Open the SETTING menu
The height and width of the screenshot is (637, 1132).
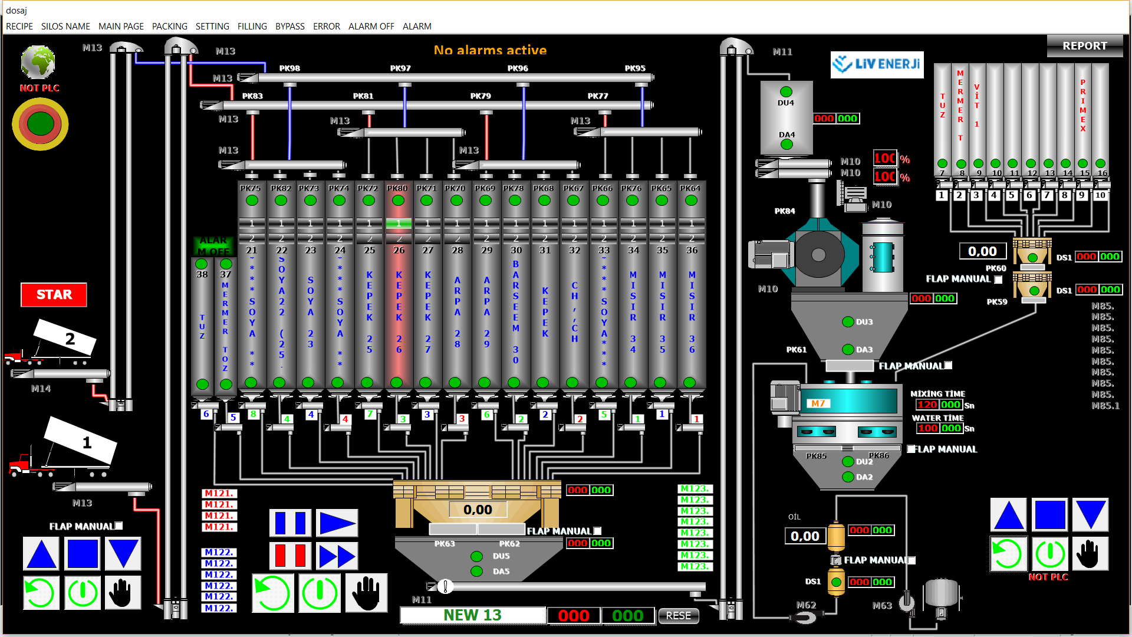tap(212, 27)
